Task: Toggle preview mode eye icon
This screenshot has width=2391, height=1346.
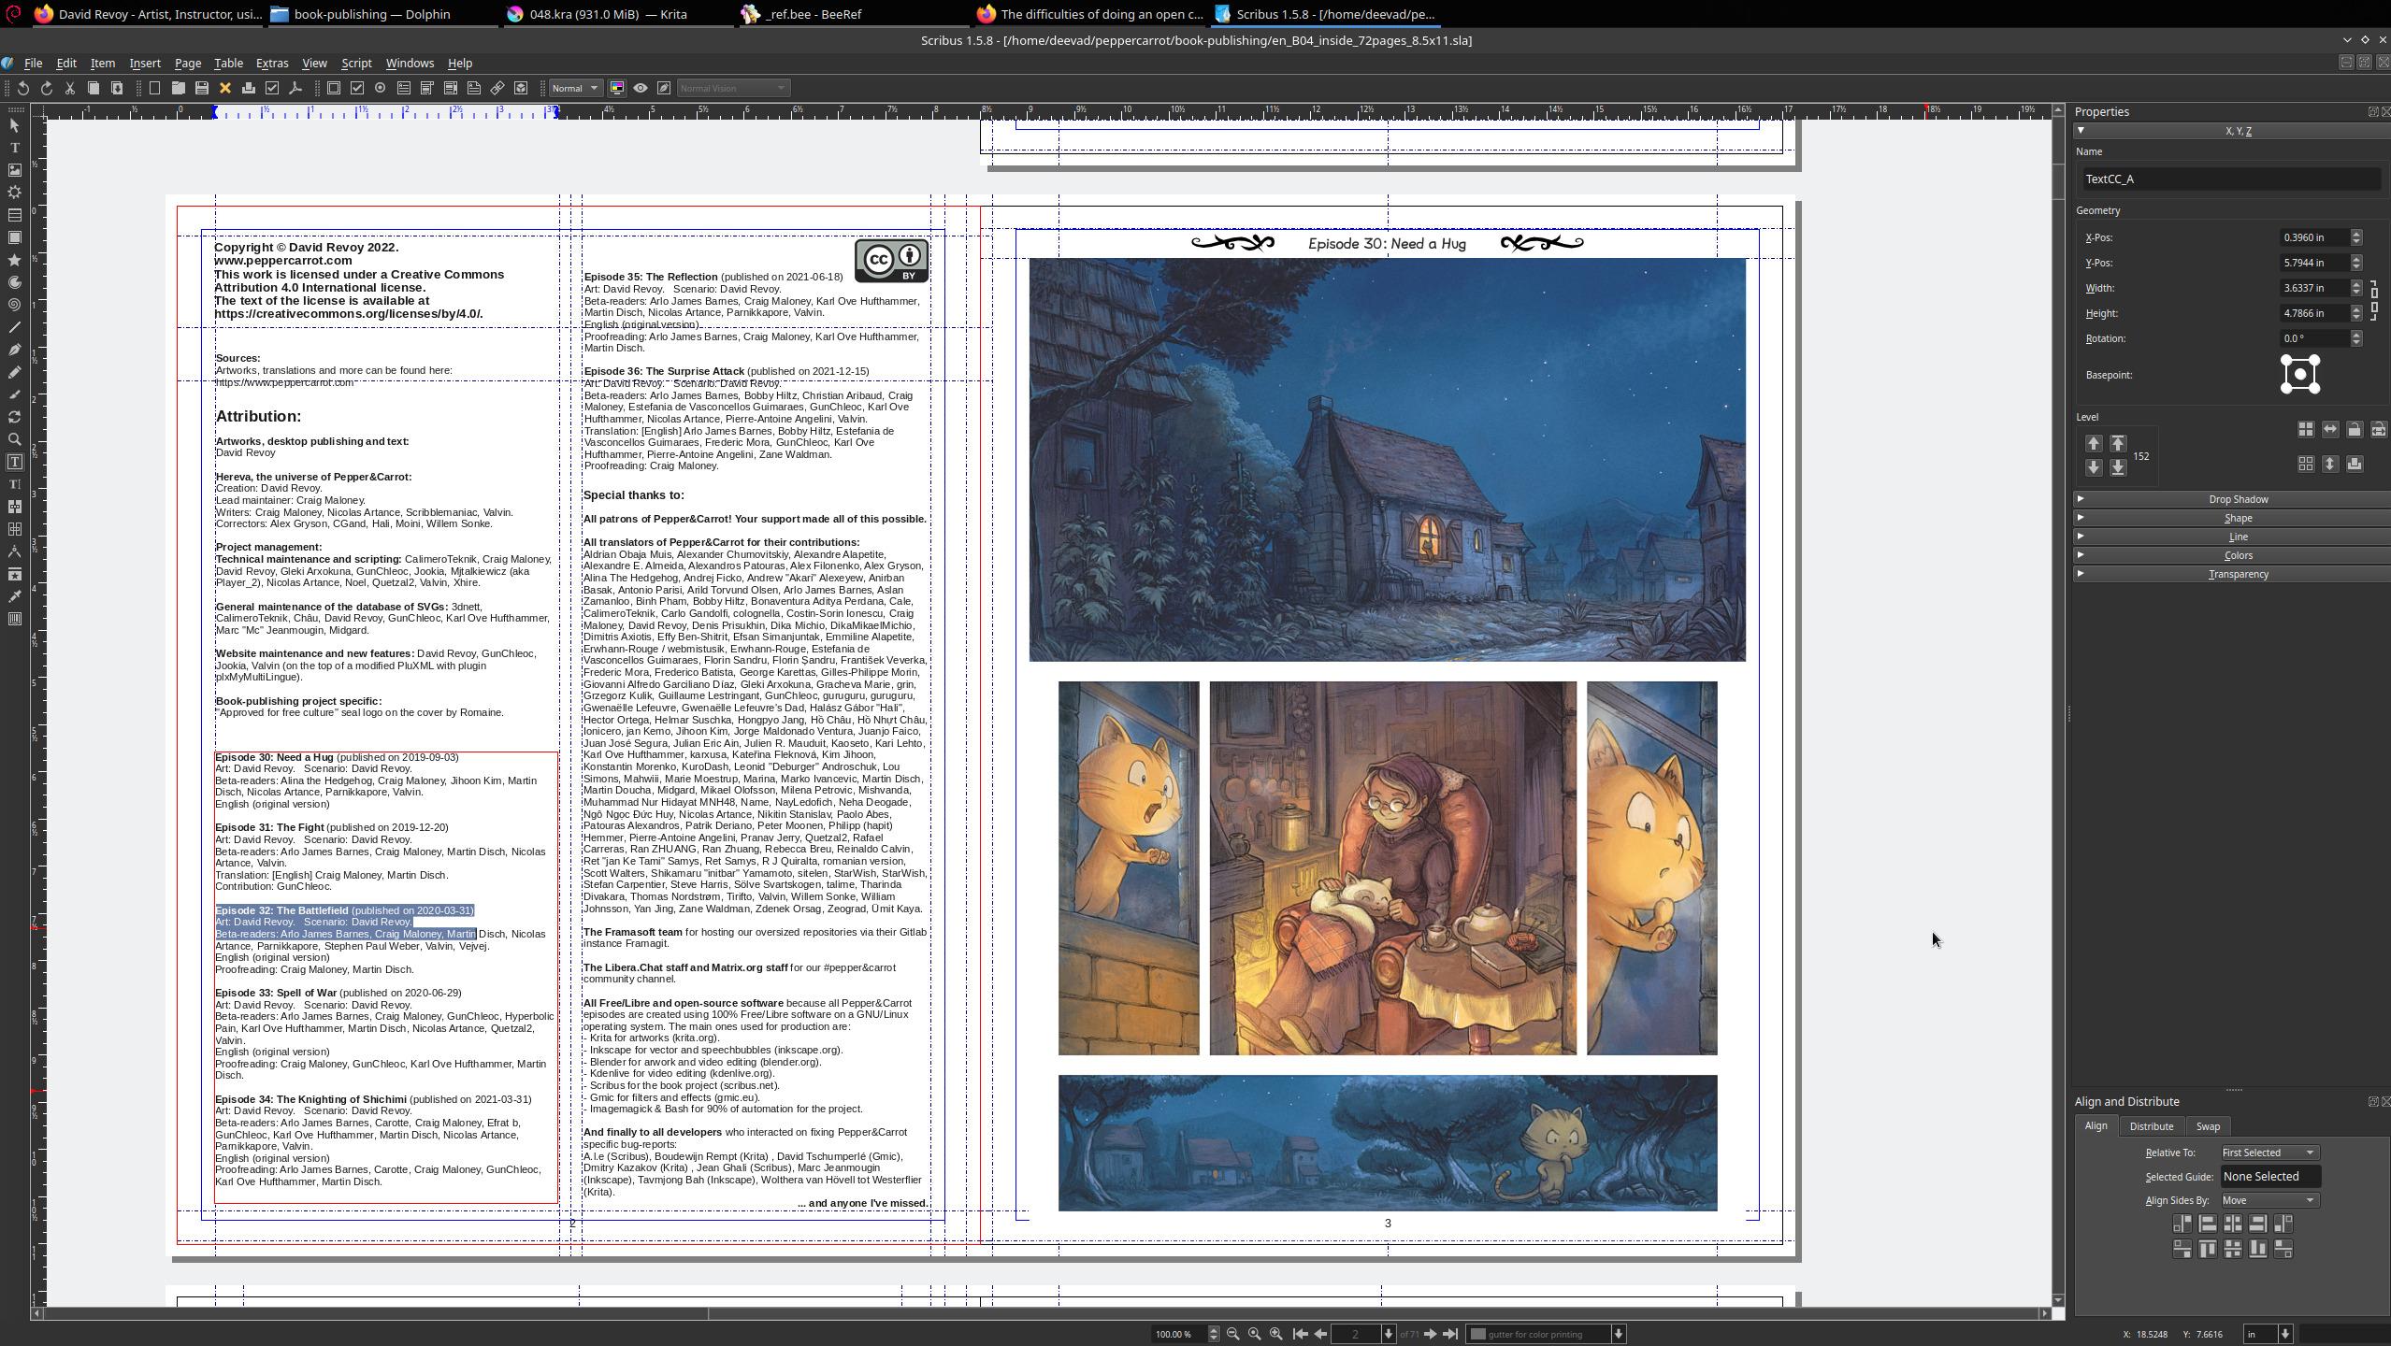Action: click(641, 88)
